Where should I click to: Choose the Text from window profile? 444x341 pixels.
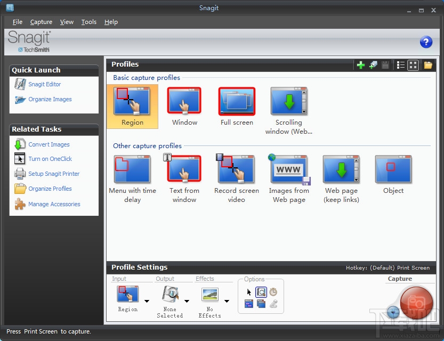click(x=184, y=179)
